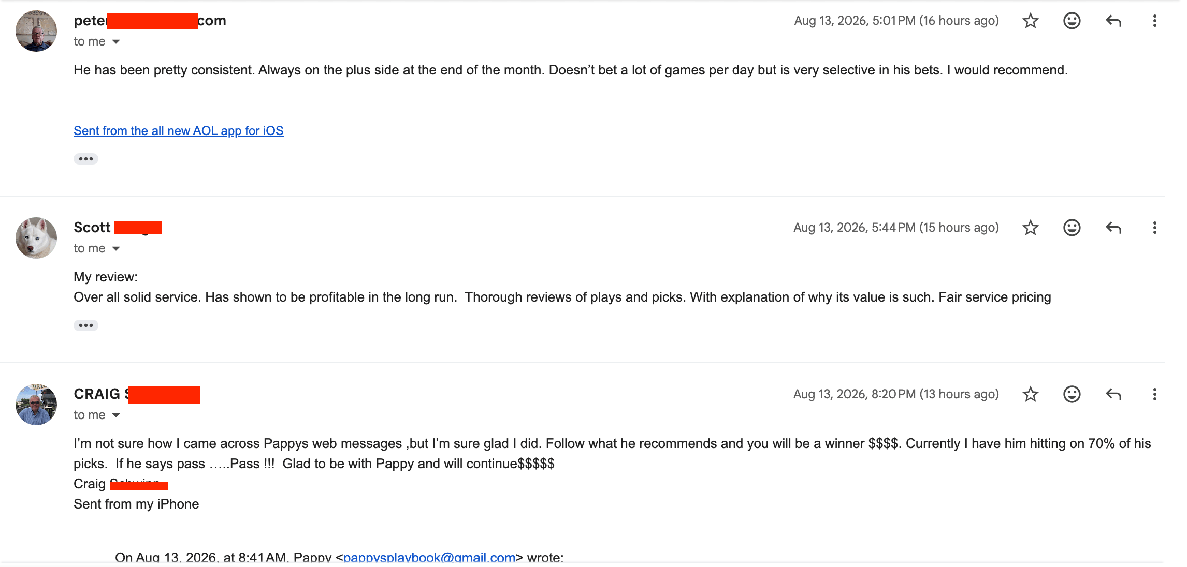Star the 5:01 PM email from peter
Image resolution: width=1187 pixels, height=567 pixels.
pos(1030,21)
